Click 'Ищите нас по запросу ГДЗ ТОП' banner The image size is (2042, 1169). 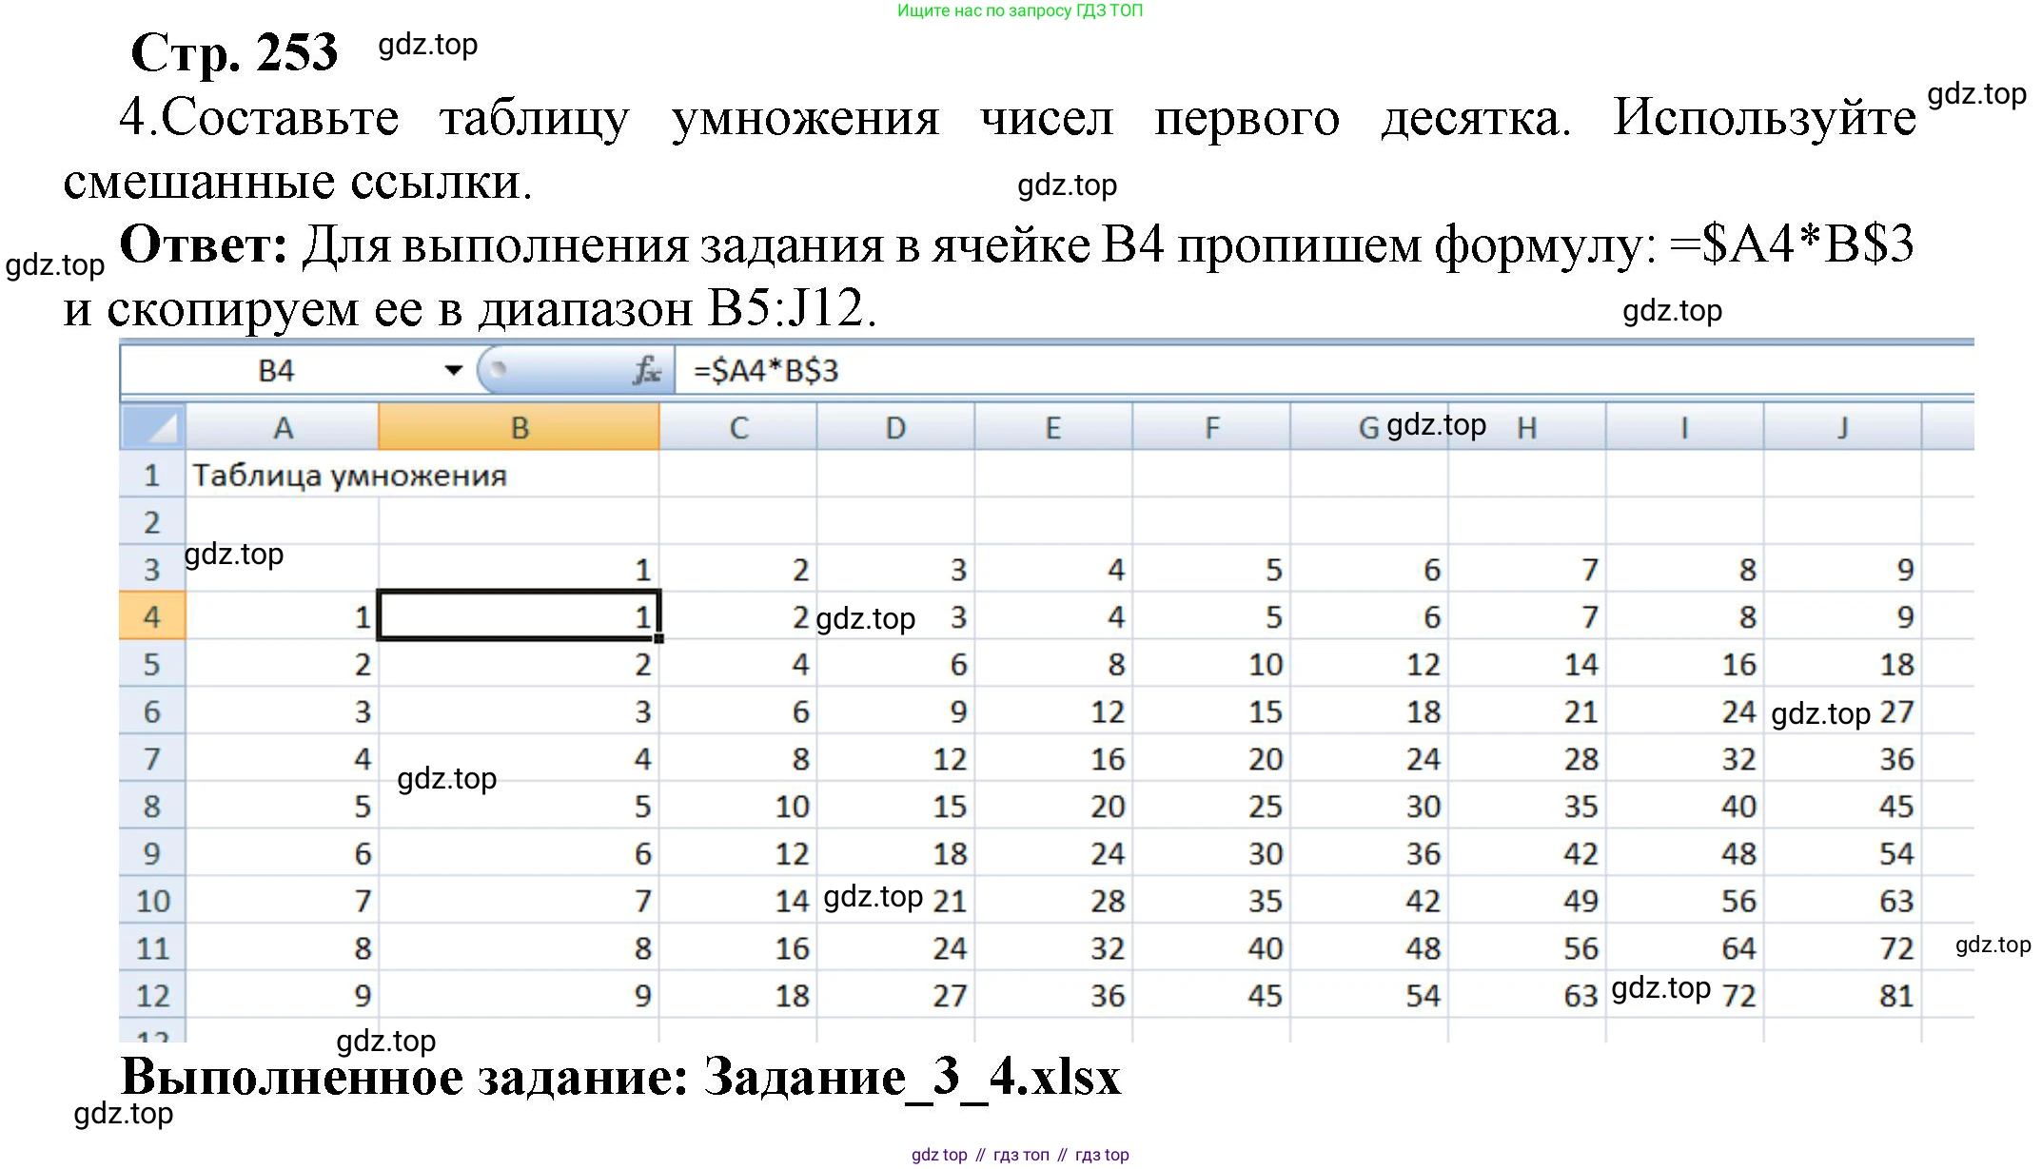(1020, 10)
